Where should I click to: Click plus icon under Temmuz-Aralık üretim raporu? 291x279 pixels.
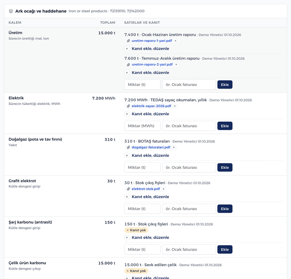127,72
